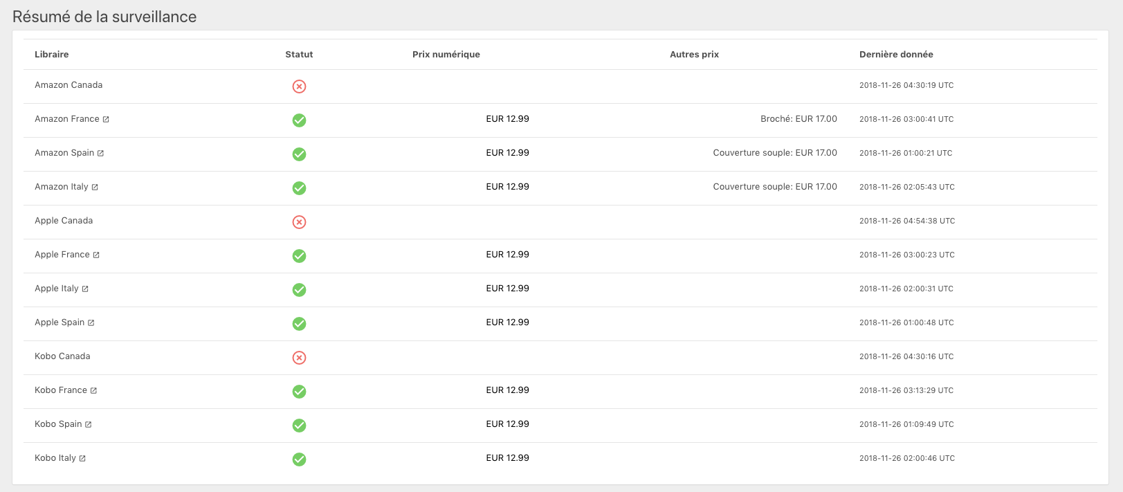Click the Autres prix column header
Image resolution: width=1123 pixels, height=492 pixels.
click(694, 55)
